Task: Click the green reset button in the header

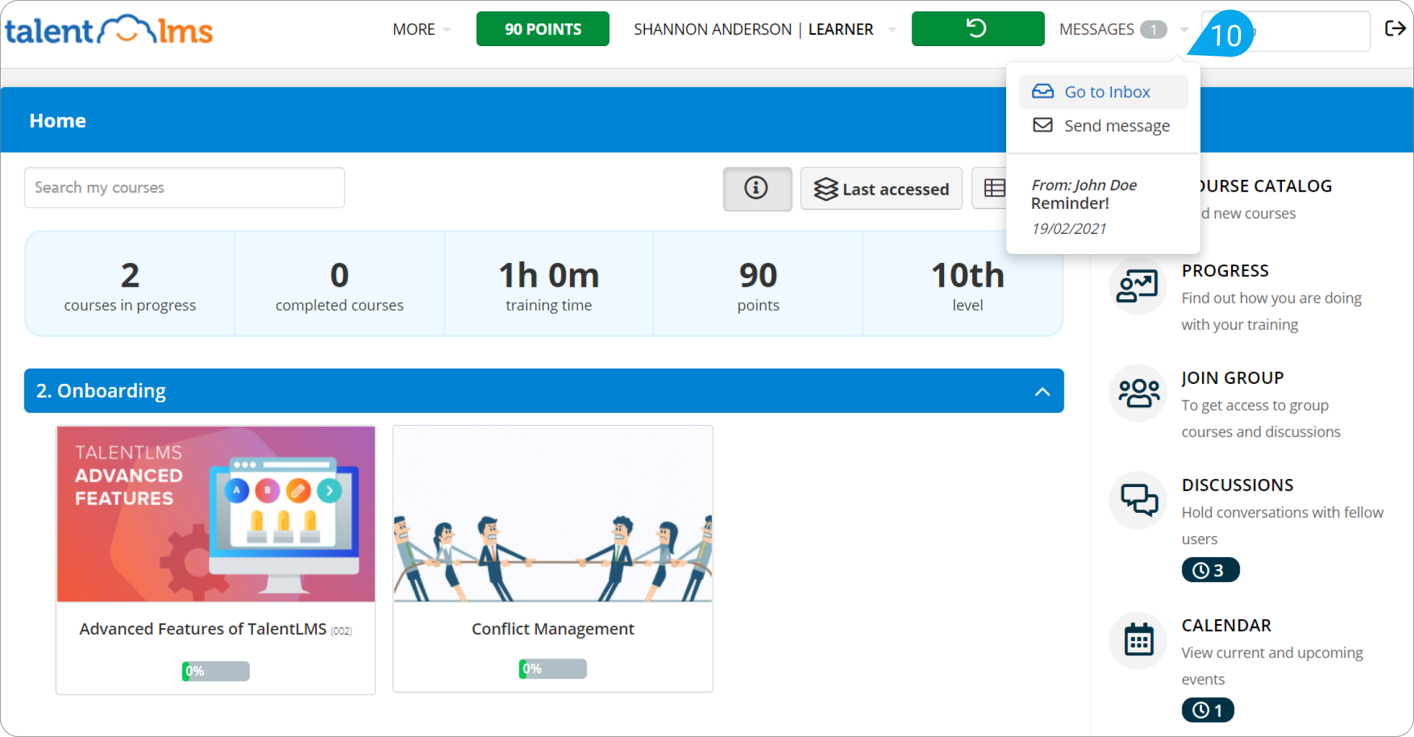Action: pos(977,28)
